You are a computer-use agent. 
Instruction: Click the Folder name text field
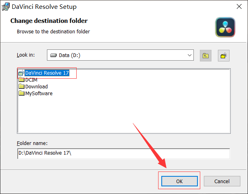[124, 153]
